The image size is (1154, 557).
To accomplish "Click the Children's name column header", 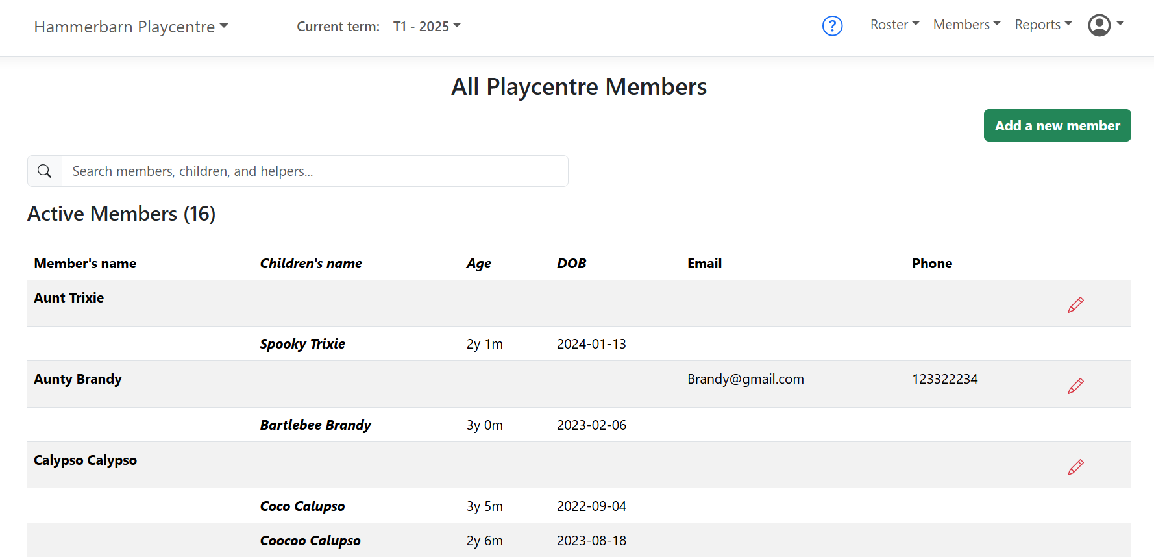I will [311, 264].
